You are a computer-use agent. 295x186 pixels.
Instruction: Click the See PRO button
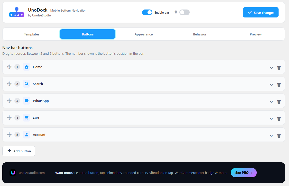tap(244, 173)
